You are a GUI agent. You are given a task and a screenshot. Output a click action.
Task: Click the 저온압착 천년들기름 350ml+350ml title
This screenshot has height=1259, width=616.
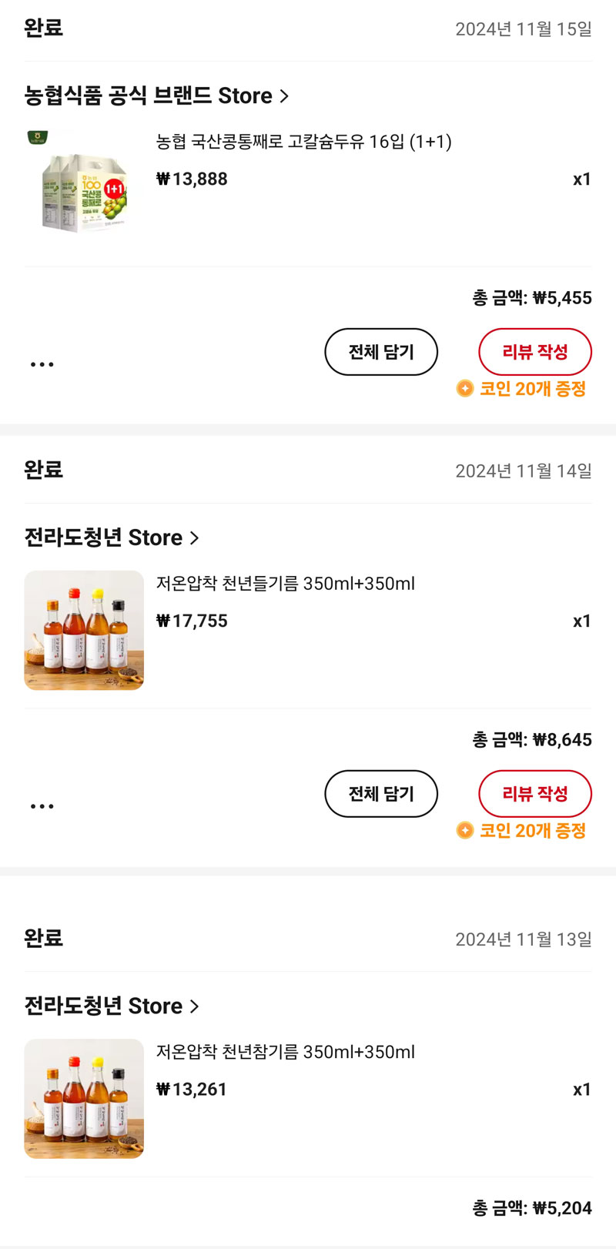[285, 584]
